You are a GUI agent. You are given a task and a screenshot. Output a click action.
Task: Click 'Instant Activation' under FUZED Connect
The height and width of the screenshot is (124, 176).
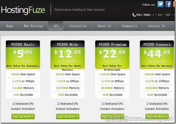click(x=157, y=109)
